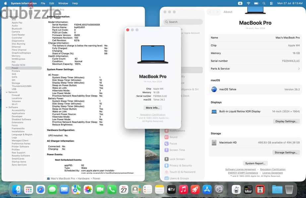Open Trash in the Dock
This screenshot has width=306, height=198.
289,189
